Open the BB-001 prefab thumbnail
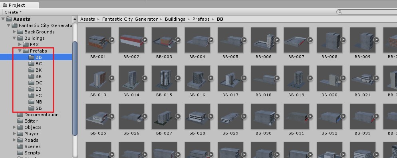Viewport: 397px width, 158px height. [98, 40]
